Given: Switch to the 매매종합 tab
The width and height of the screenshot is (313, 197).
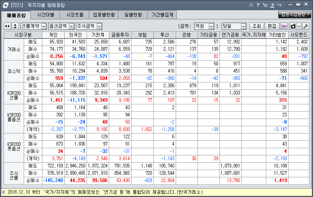Looking at the screenshot, I should 16,15.
